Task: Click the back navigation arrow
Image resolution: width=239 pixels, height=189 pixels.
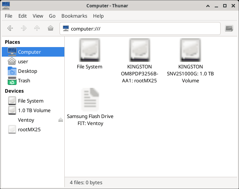Action: click(x=10, y=28)
